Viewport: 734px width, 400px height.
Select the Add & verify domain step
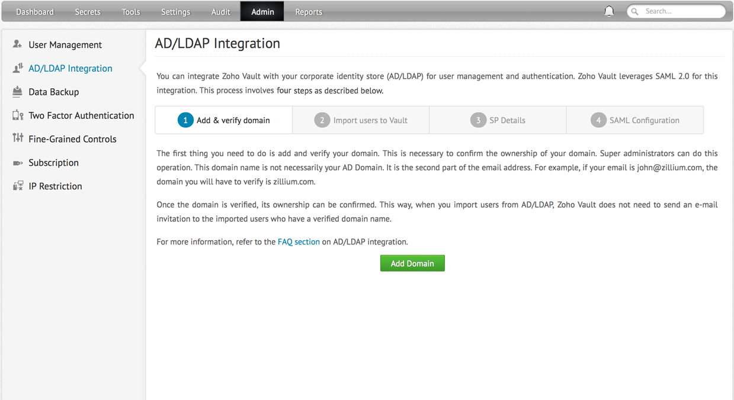click(224, 120)
